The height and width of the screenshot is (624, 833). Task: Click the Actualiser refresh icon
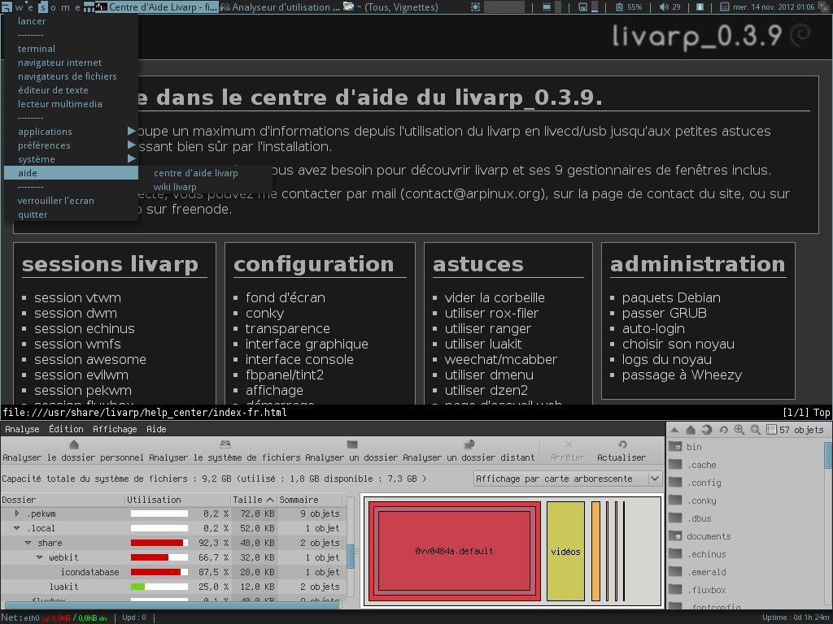click(x=622, y=444)
